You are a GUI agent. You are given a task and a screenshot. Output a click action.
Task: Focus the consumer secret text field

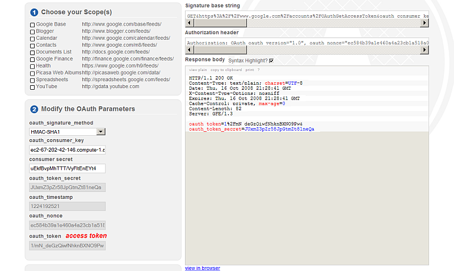point(67,169)
